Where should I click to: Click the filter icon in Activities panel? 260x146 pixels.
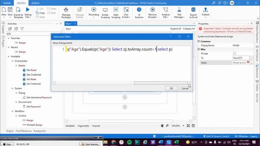pyautogui.click(x=22, y=29)
